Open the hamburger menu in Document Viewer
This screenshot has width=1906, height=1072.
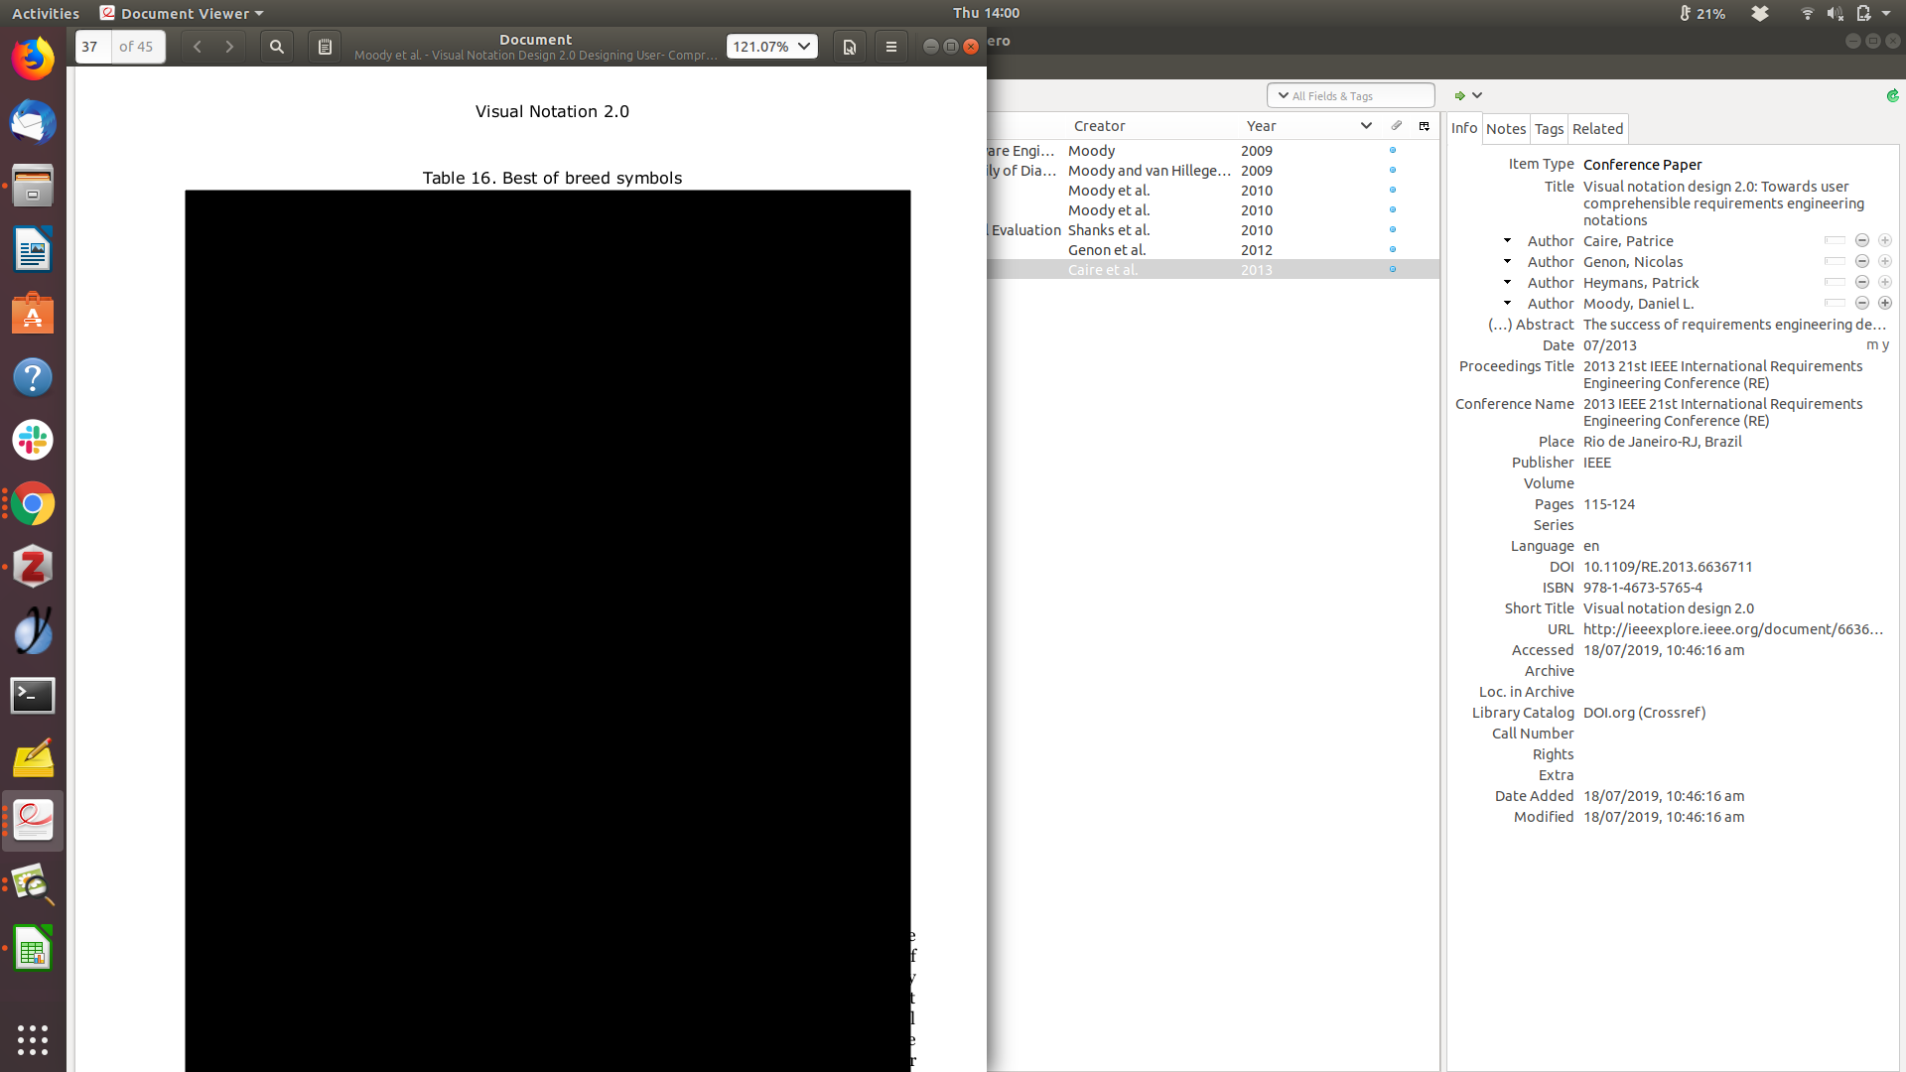[x=891, y=47]
